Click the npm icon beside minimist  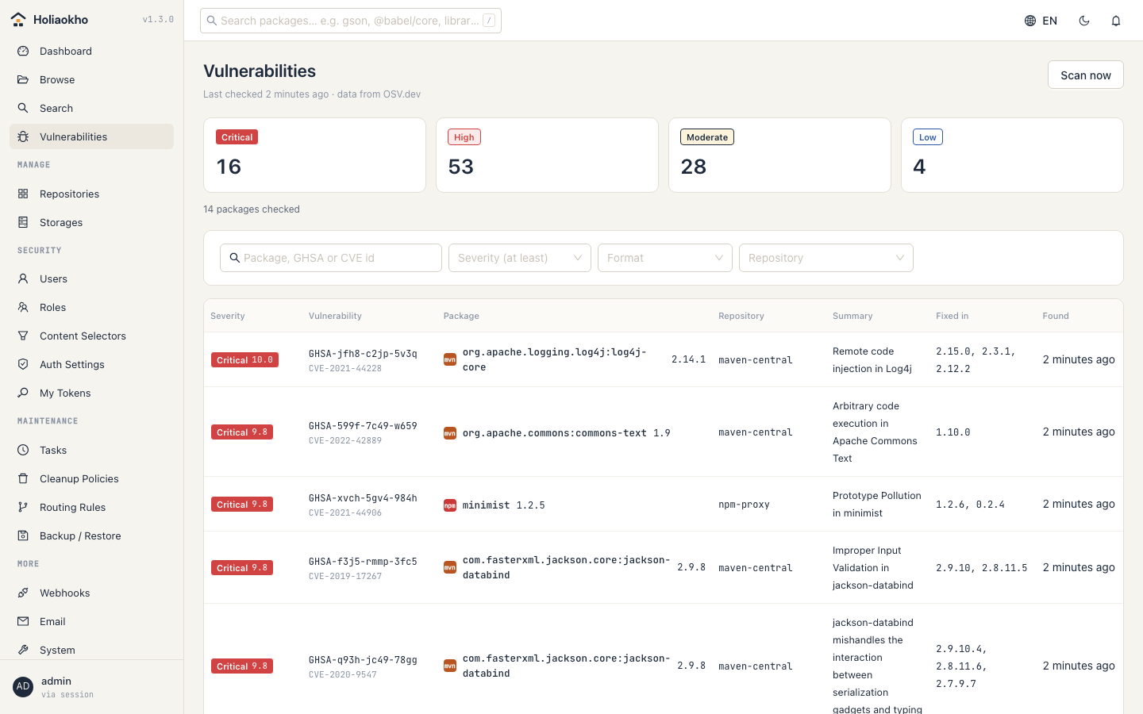pyautogui.click(x=450, y=505)
